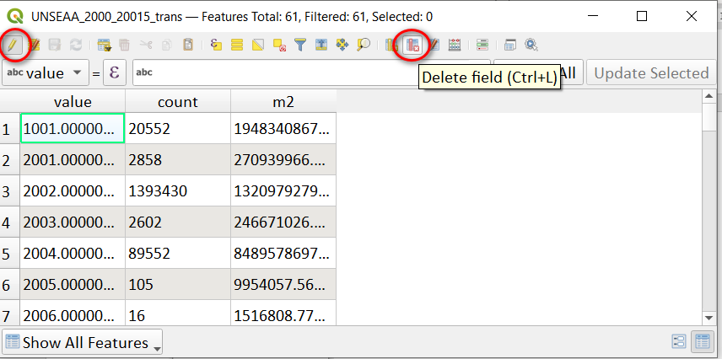
Task: Expand the Show All Features menu
Action: point(83,342)
